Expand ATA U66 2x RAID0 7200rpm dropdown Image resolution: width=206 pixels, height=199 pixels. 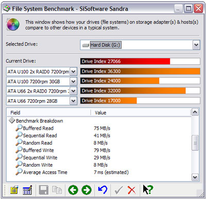(x=74, y=91)
